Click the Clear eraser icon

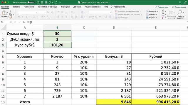[163, 17]
